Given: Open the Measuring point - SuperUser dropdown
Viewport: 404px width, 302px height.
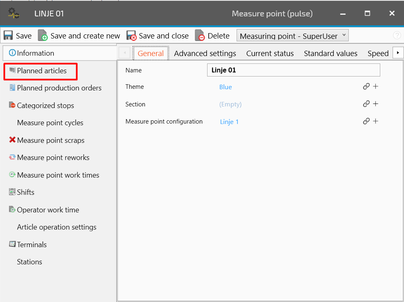Looking at the screenshot, I should [292, 36].
